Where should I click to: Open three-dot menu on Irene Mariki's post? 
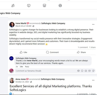(x=93, y=24)
